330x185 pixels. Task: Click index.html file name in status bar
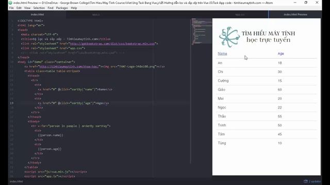click(16, 181)
